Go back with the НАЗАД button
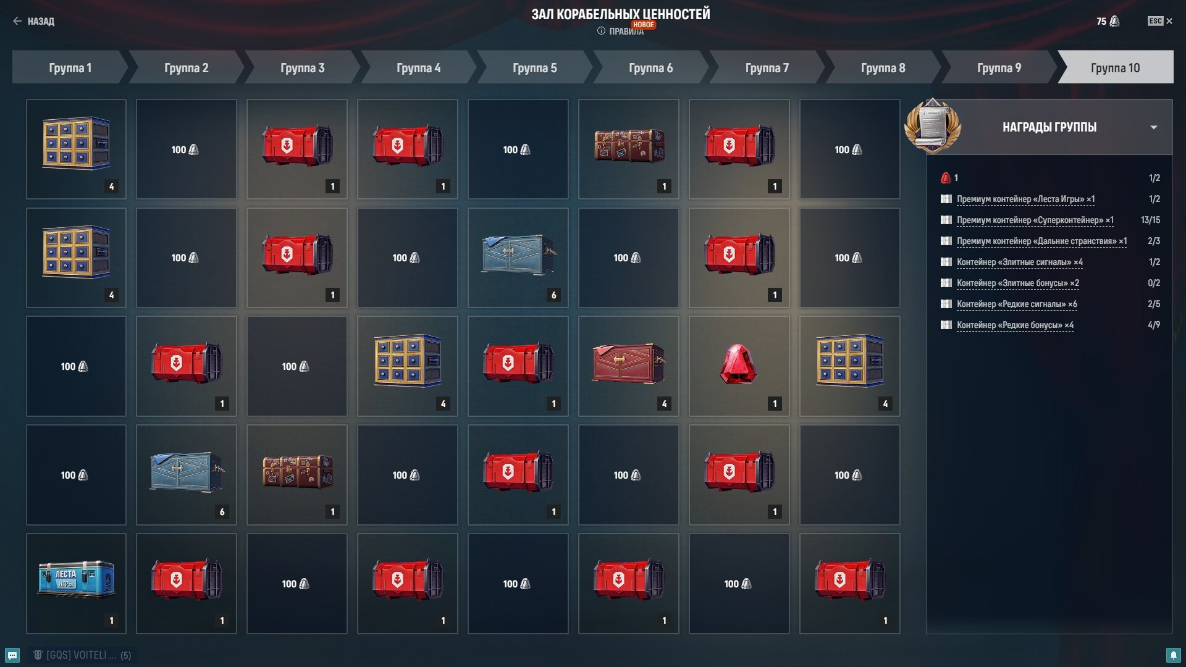This screenshot has width=1186, height=667. pyautogui.click(x=33, y=21)
